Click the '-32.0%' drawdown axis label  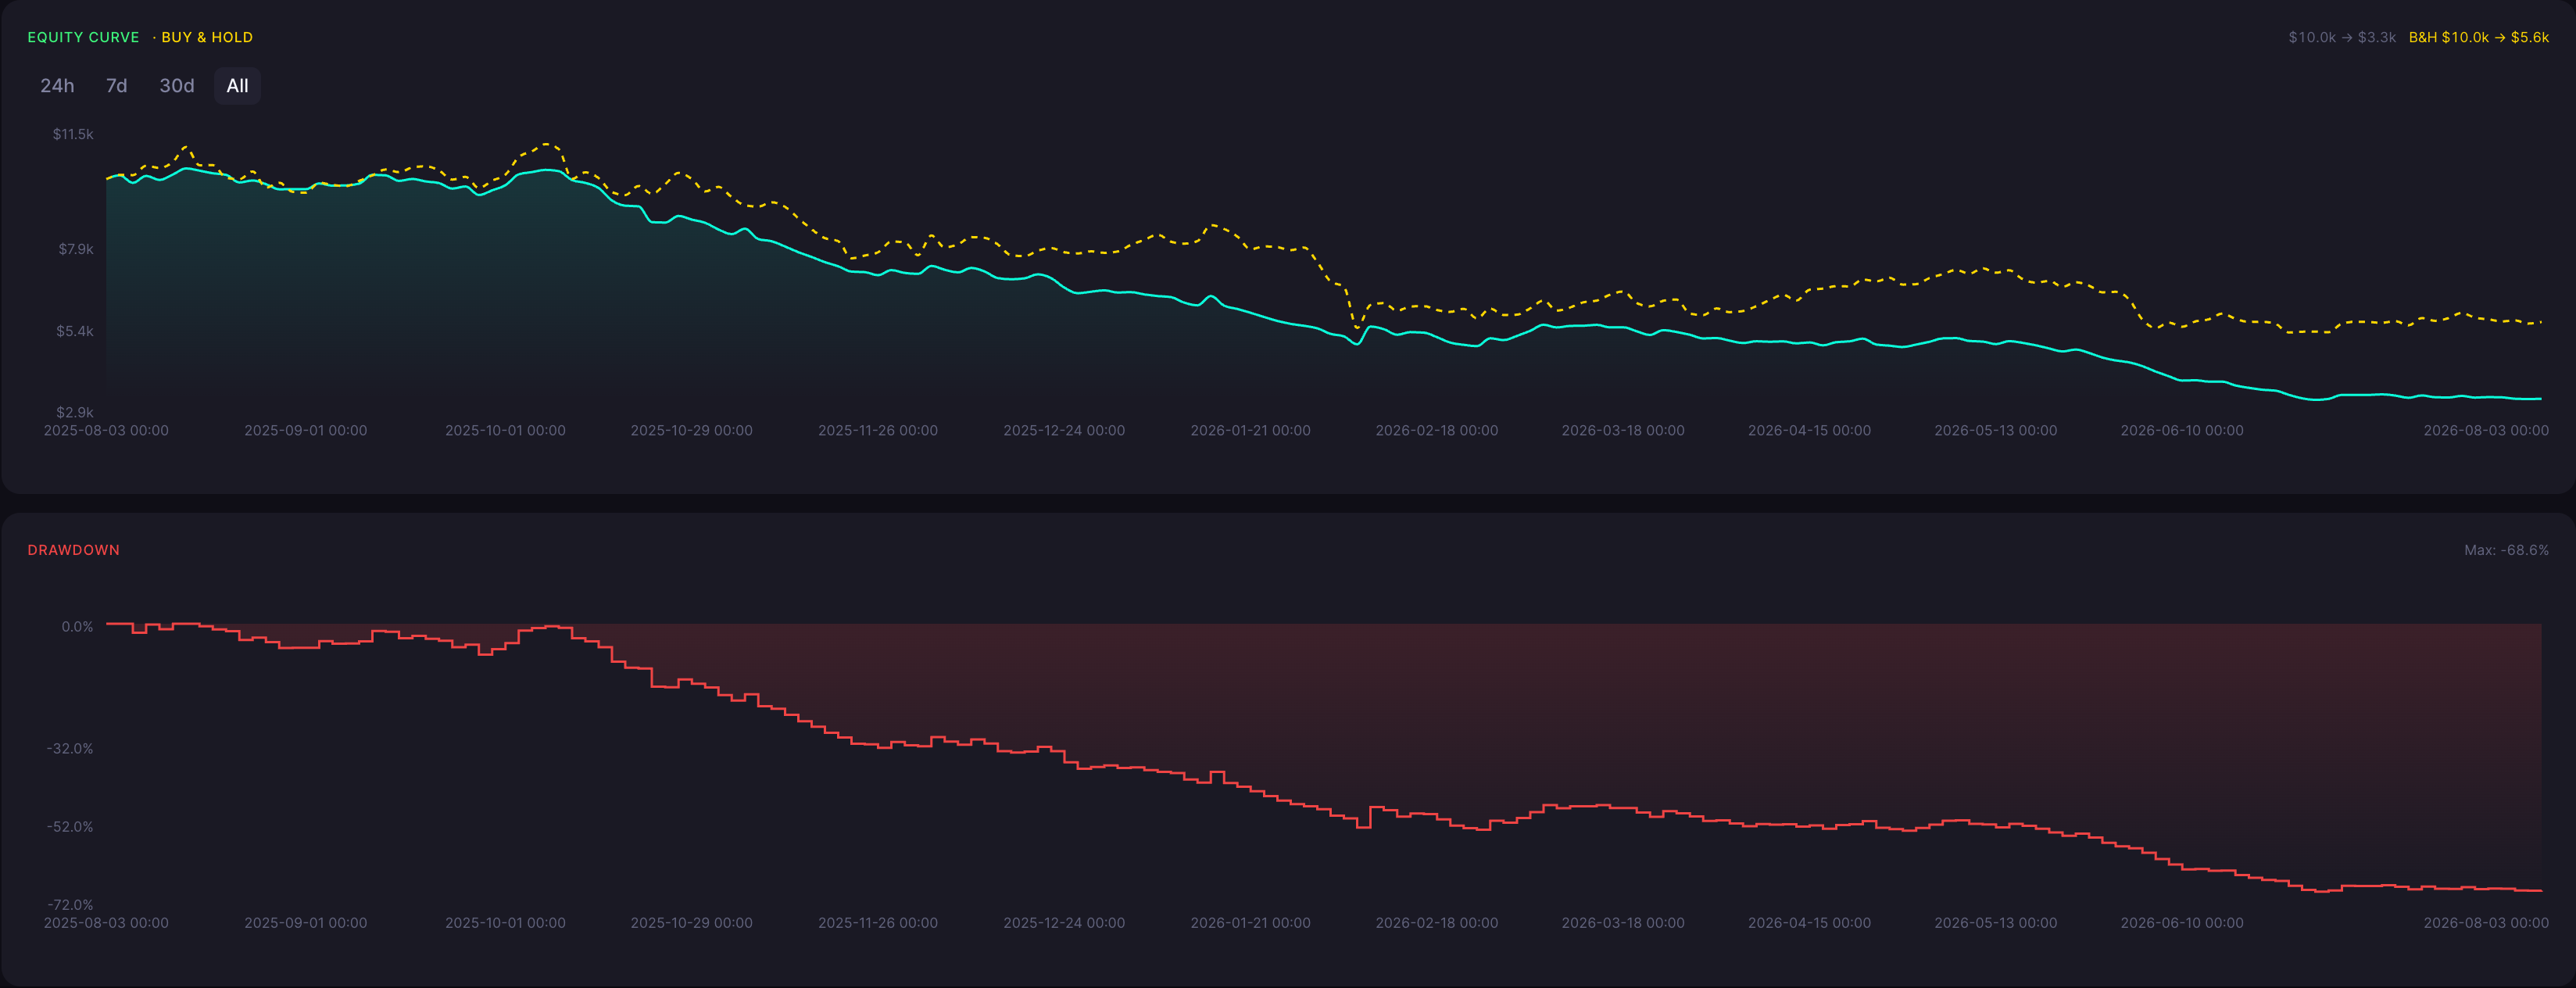[70, 749]
